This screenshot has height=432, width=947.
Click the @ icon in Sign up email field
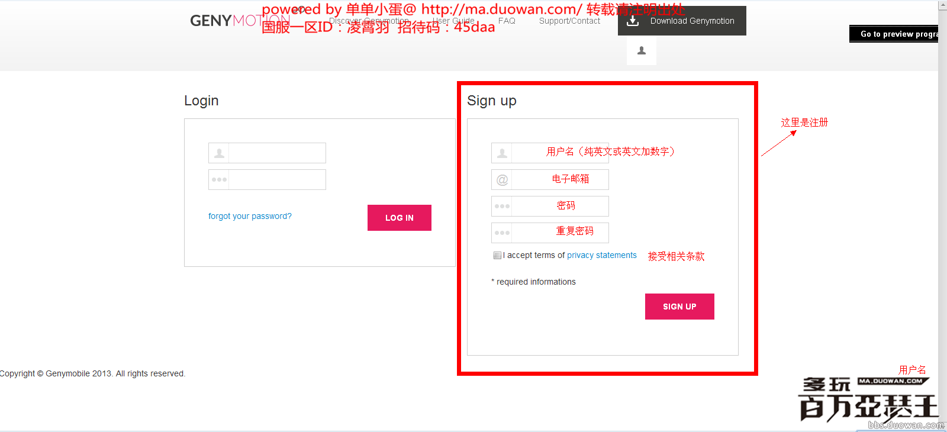pyautogui.click(x=502, y=180)
